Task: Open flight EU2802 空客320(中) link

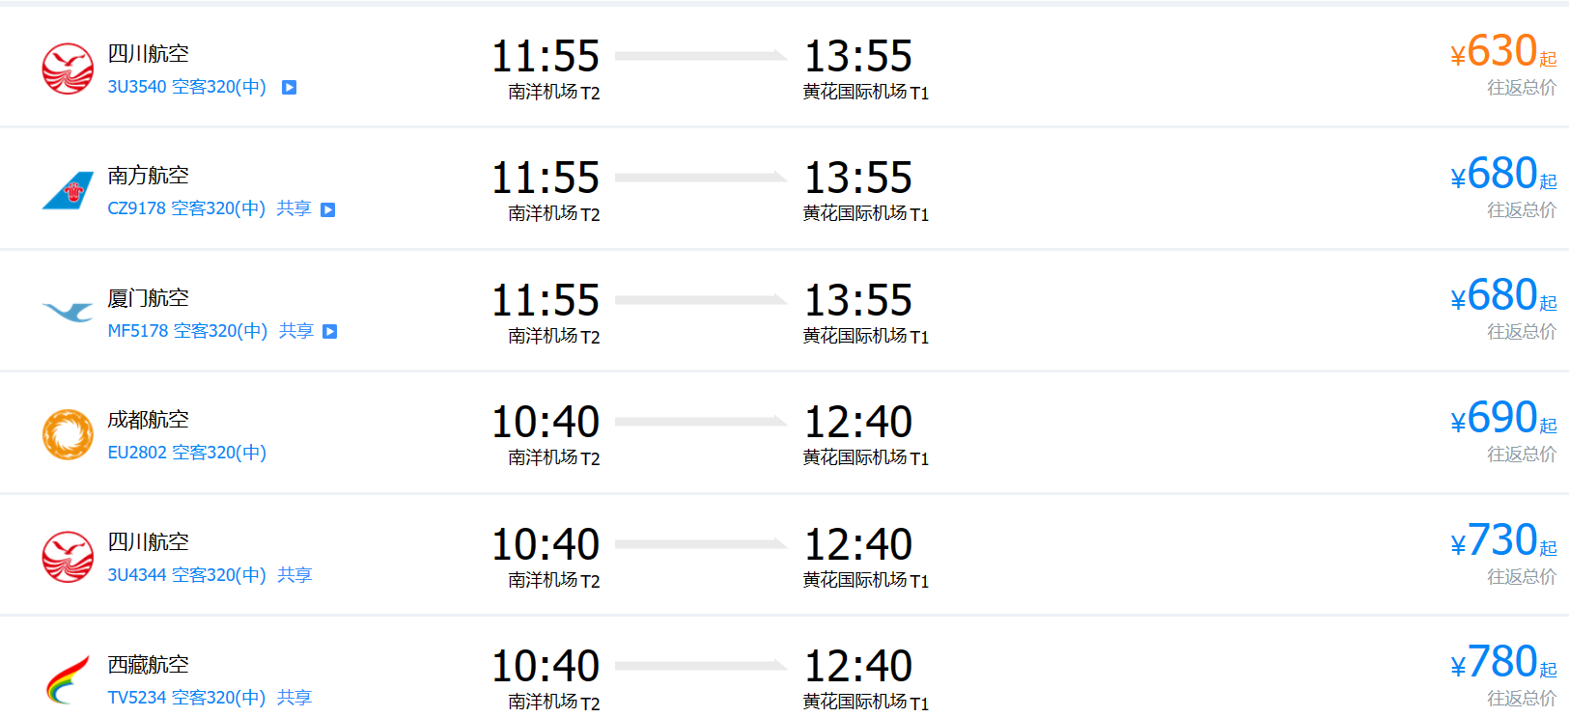Action: coord(186,453)
